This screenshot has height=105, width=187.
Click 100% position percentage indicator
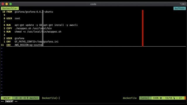(156, 98)
